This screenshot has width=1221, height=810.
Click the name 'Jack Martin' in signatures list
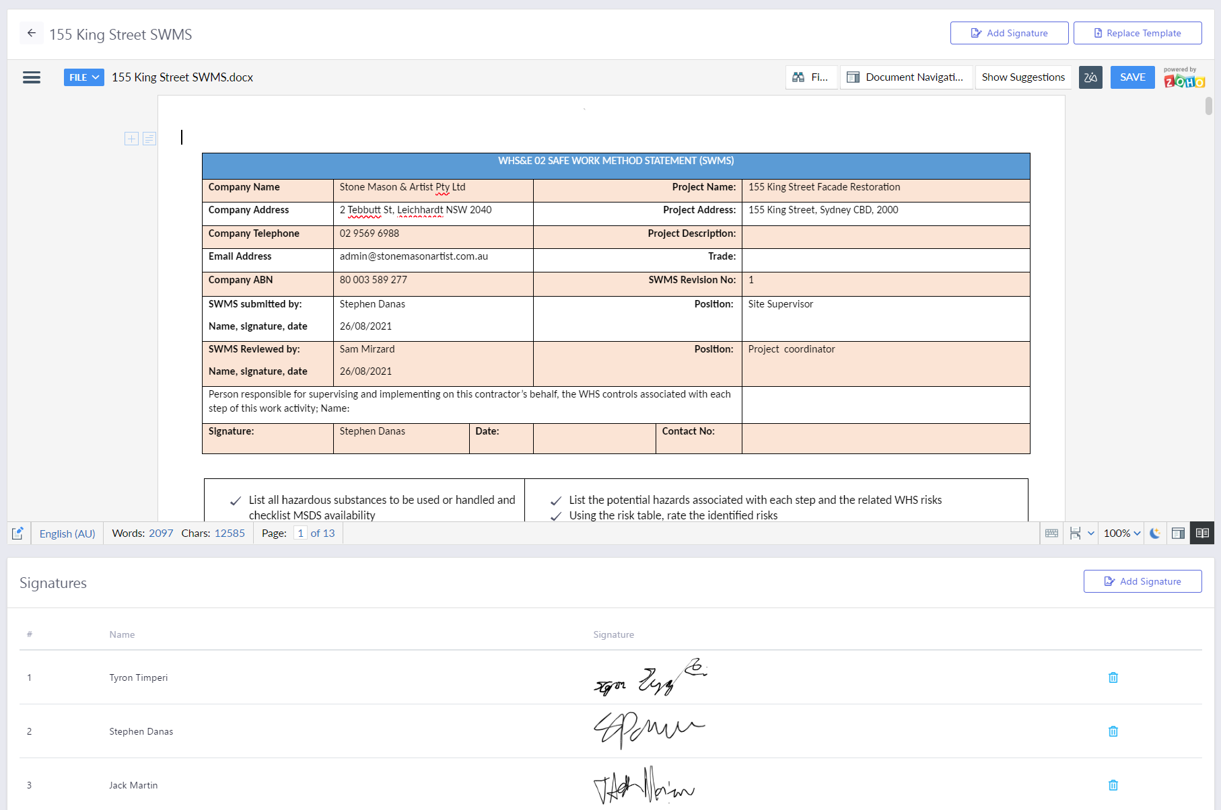(x=133, y=785)
